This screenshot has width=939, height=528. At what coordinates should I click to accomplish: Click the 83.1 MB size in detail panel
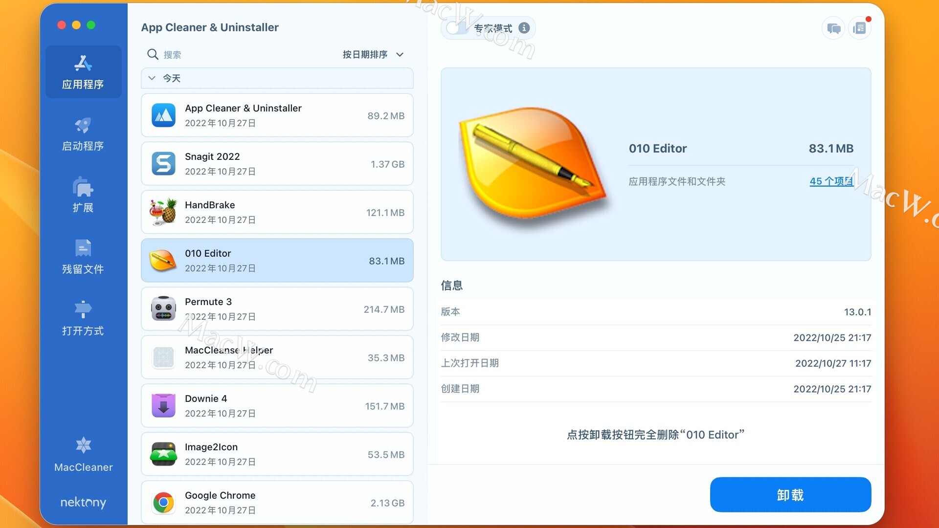831,148
